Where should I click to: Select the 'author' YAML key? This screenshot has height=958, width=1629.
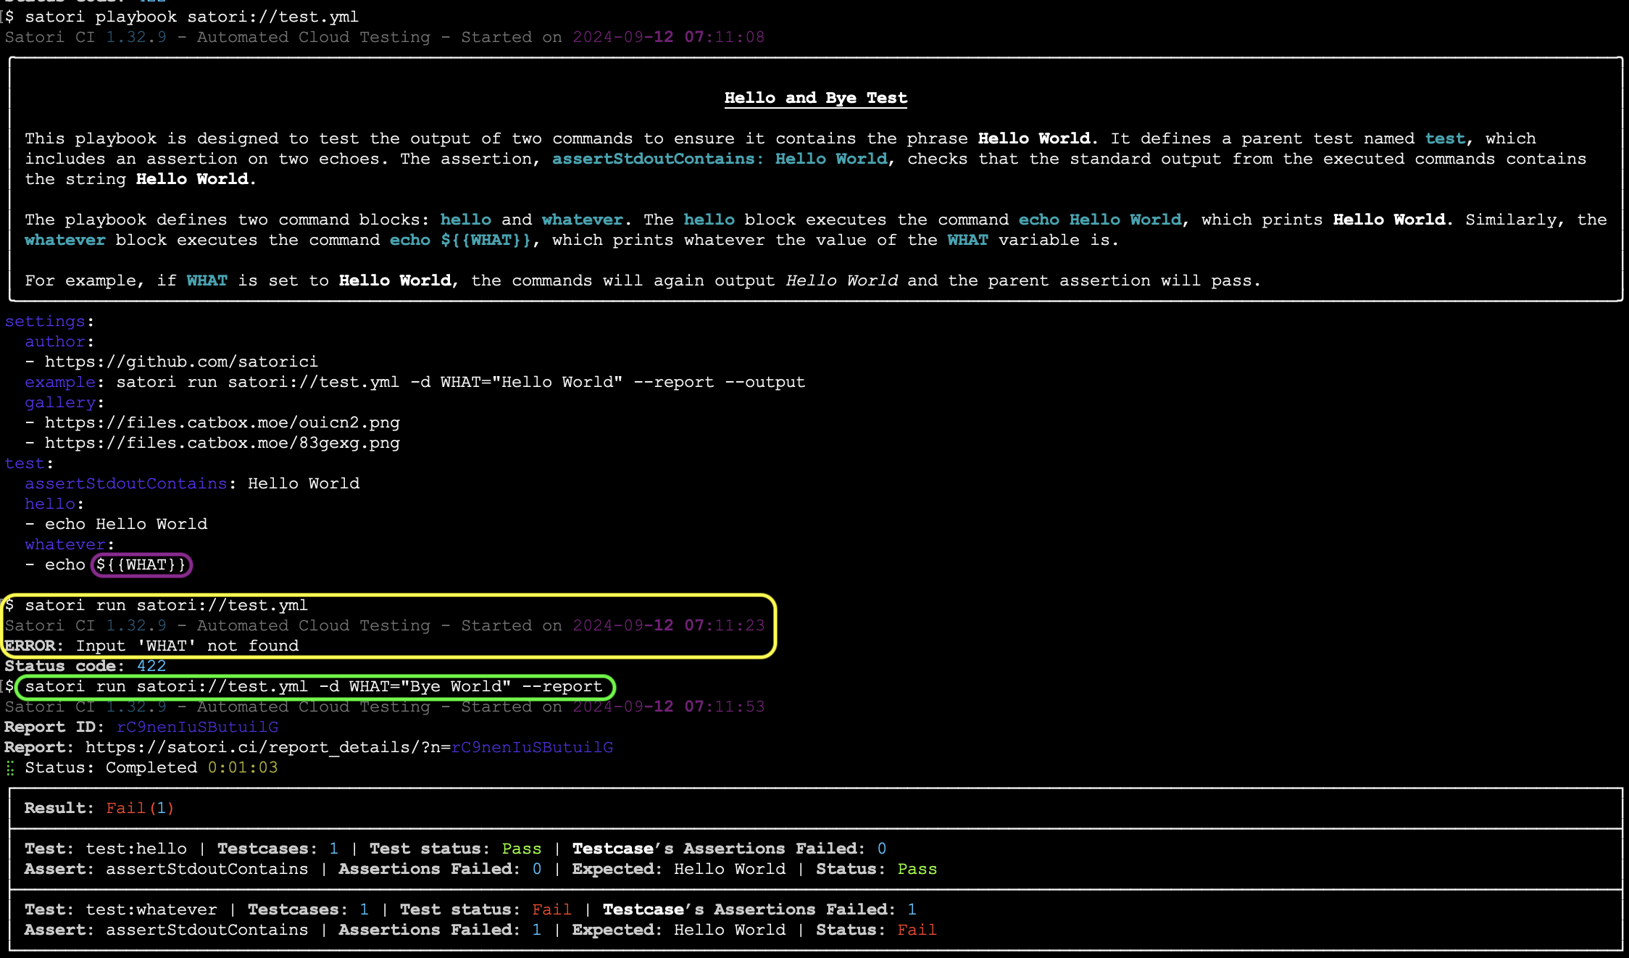point(55,341)
